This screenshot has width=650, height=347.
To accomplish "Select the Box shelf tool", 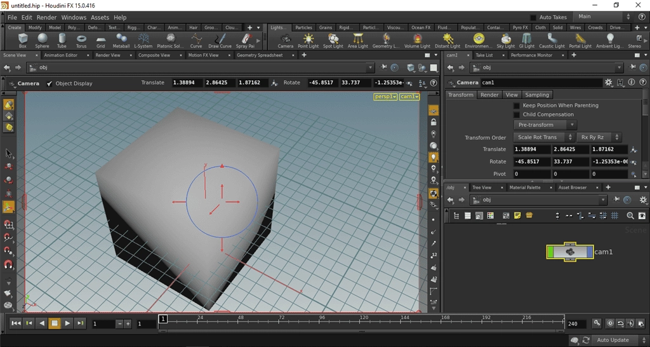I will pos(23,41).
